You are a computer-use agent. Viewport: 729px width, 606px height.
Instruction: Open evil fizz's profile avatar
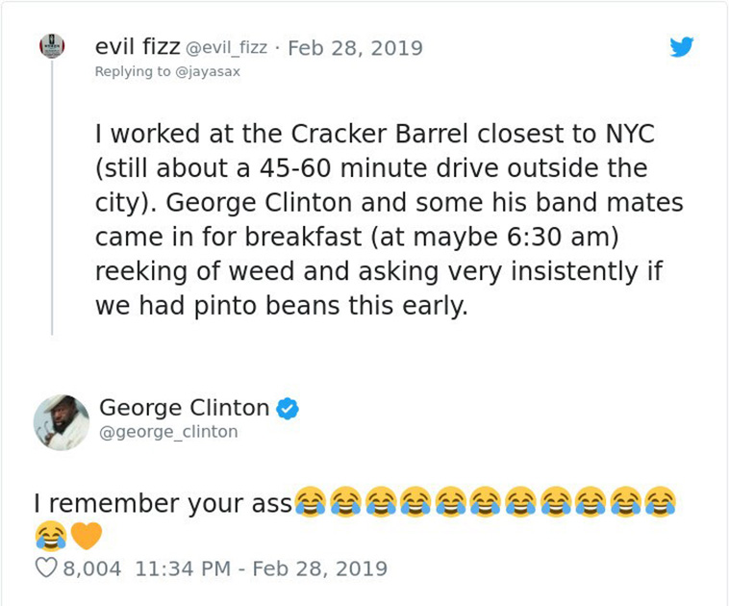52,46
